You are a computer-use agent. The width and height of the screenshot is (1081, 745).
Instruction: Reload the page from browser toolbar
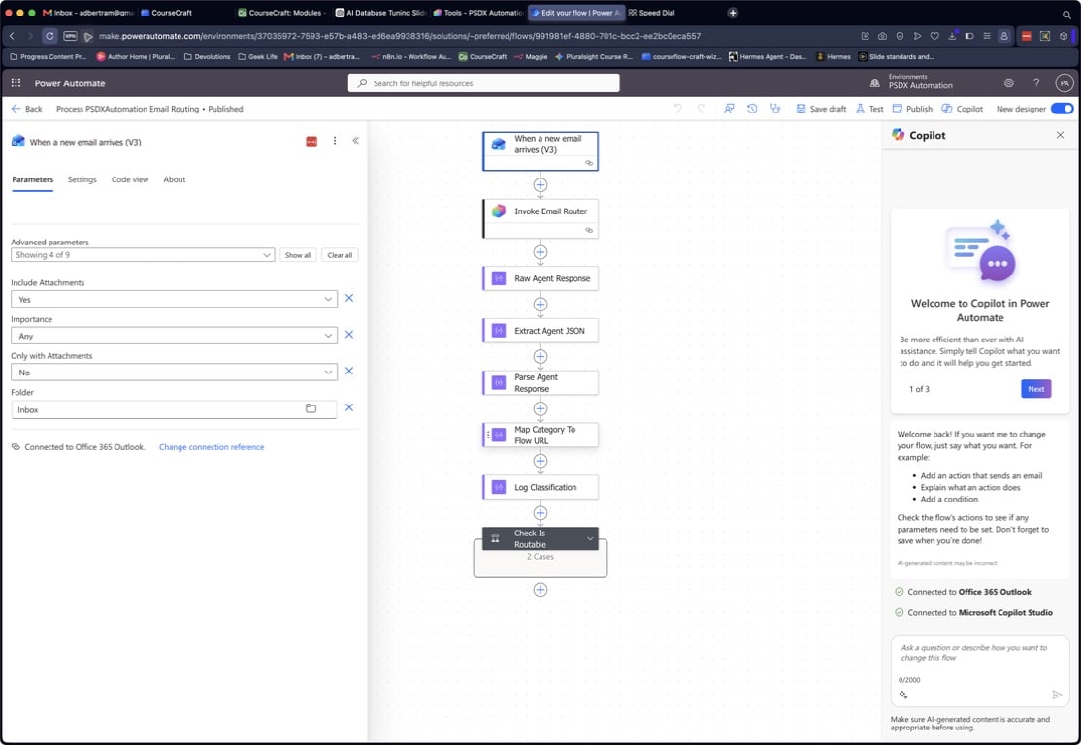(x=49, y=36)
